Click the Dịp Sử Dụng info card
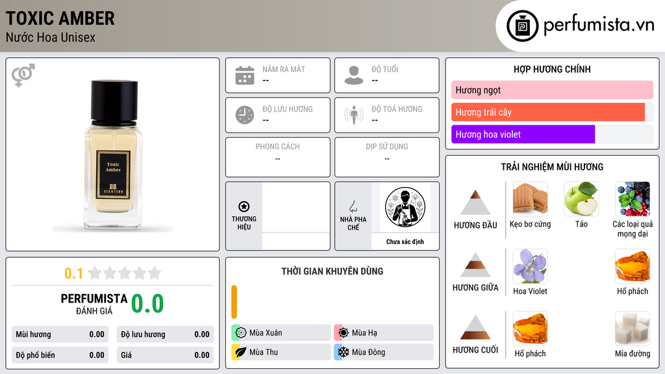This screenshot has width=665, height=374. coord(387,157)
